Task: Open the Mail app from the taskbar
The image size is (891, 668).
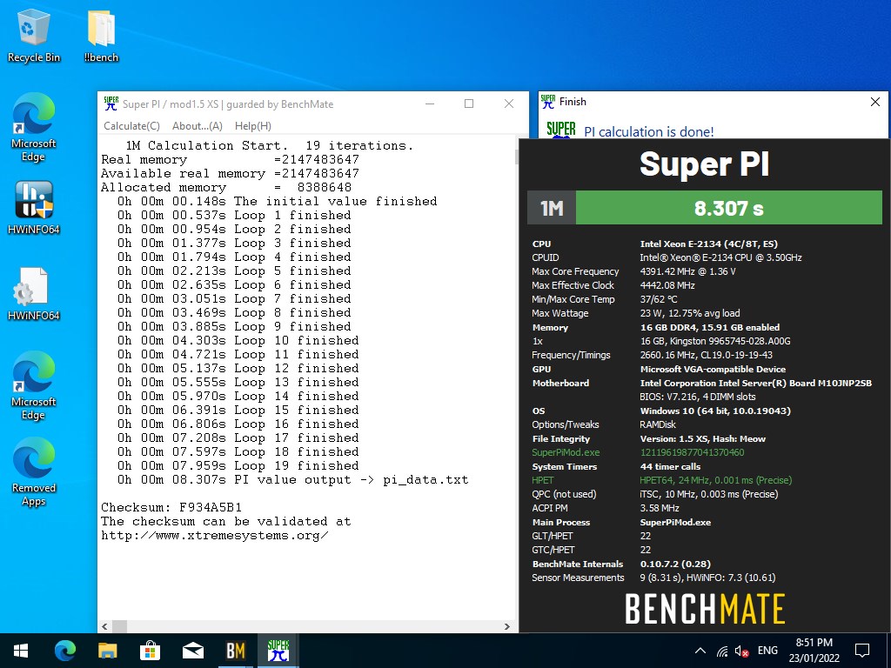Action: [x=193, y=651]
